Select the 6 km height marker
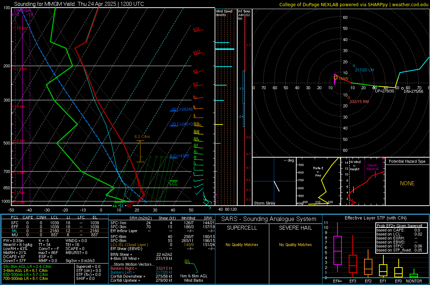This screenshot has width=430, height=285. tap(20, 140)
